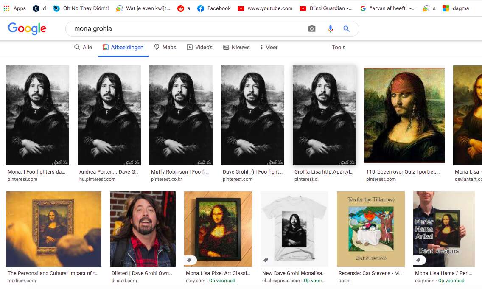
Task: Click the product tag on Perler Hama image
Action: tap(419, 260)
